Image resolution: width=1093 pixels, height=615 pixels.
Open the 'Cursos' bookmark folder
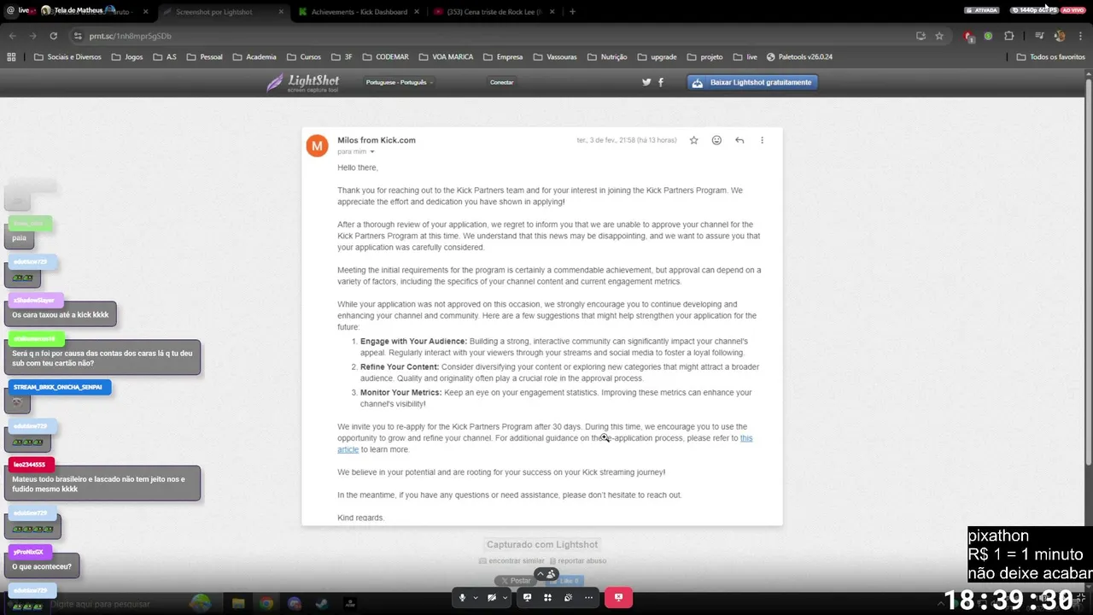point(303,57)
